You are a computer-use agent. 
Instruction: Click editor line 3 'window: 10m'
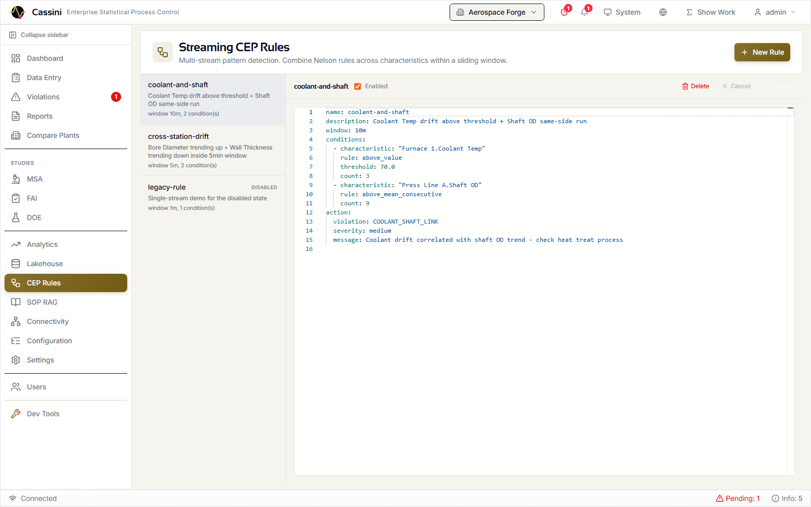(346, 130)
